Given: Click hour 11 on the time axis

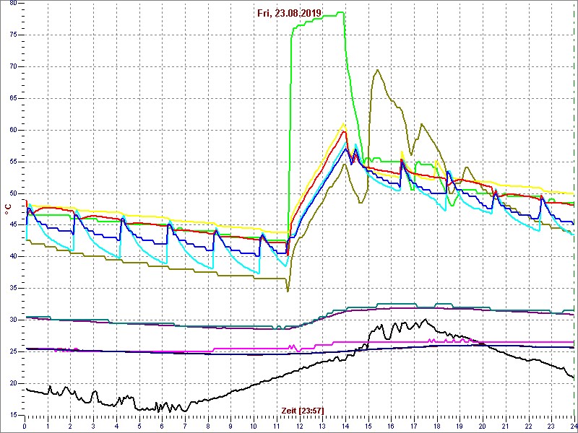Looking at the screenshot, I should click(x=277, y=425).
